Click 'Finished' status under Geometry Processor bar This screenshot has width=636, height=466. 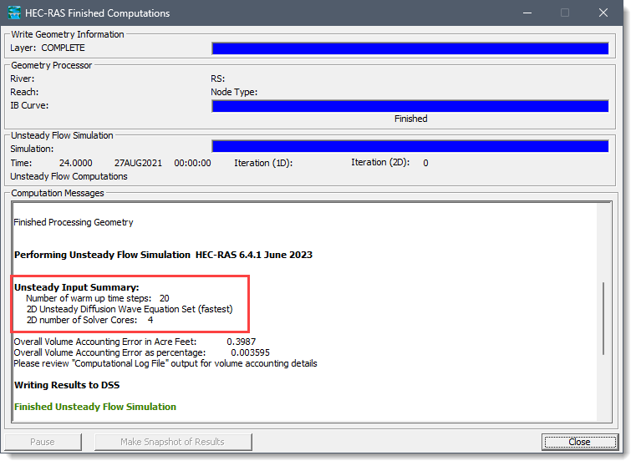[x=411, y=119]
